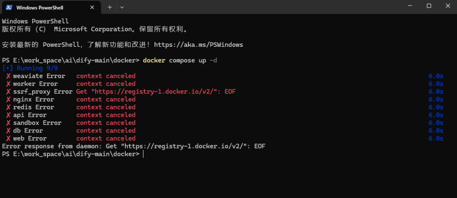Click the red X beside nginx Error
The width and height of the screenshot is (457, 198).
pos(8,100)
